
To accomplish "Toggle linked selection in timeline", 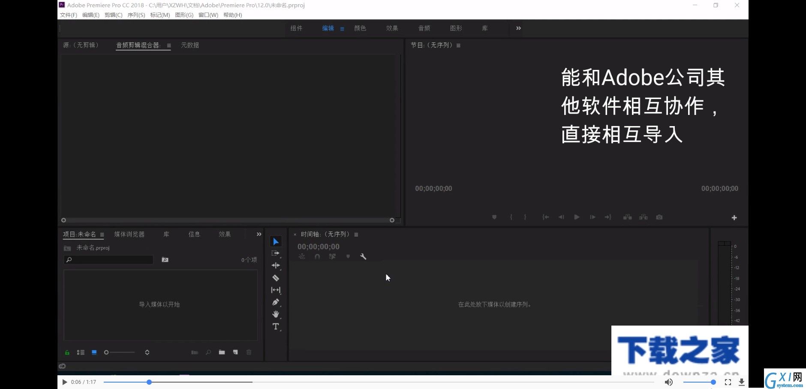I will tap(332, 256).
